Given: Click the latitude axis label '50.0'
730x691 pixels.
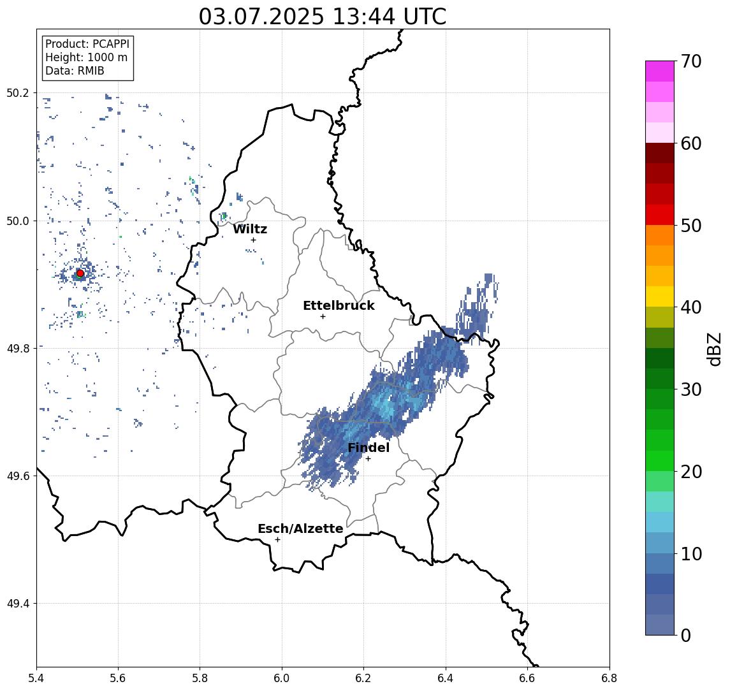Looking at the screenshot, I should click(x=17, y=221).
